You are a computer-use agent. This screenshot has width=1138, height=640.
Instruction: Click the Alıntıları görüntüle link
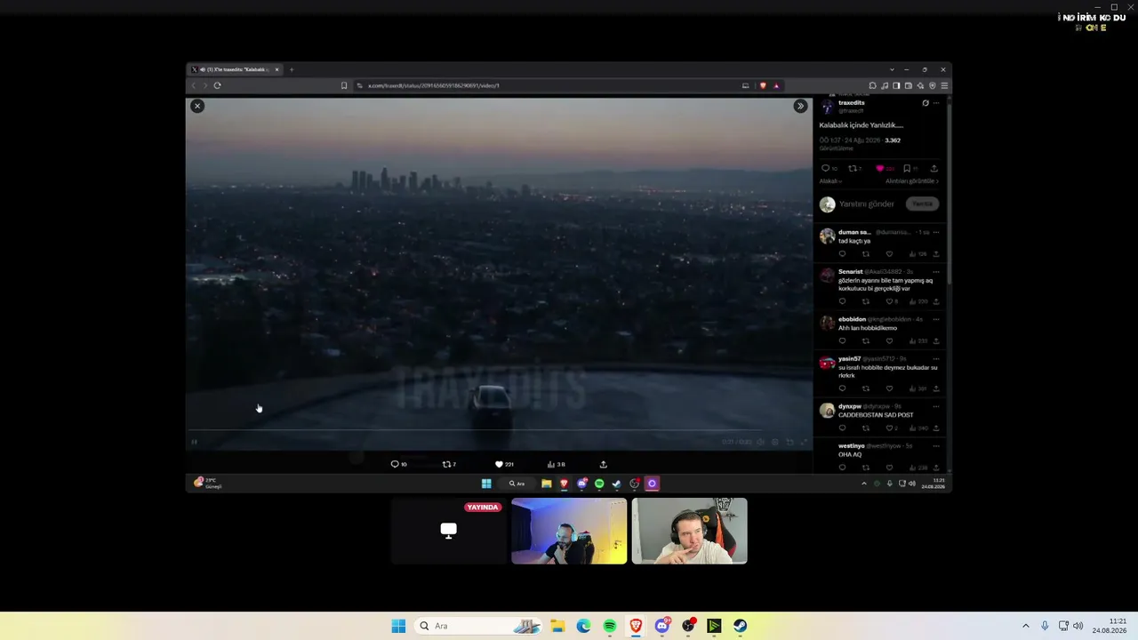click(x=912, y=181)
